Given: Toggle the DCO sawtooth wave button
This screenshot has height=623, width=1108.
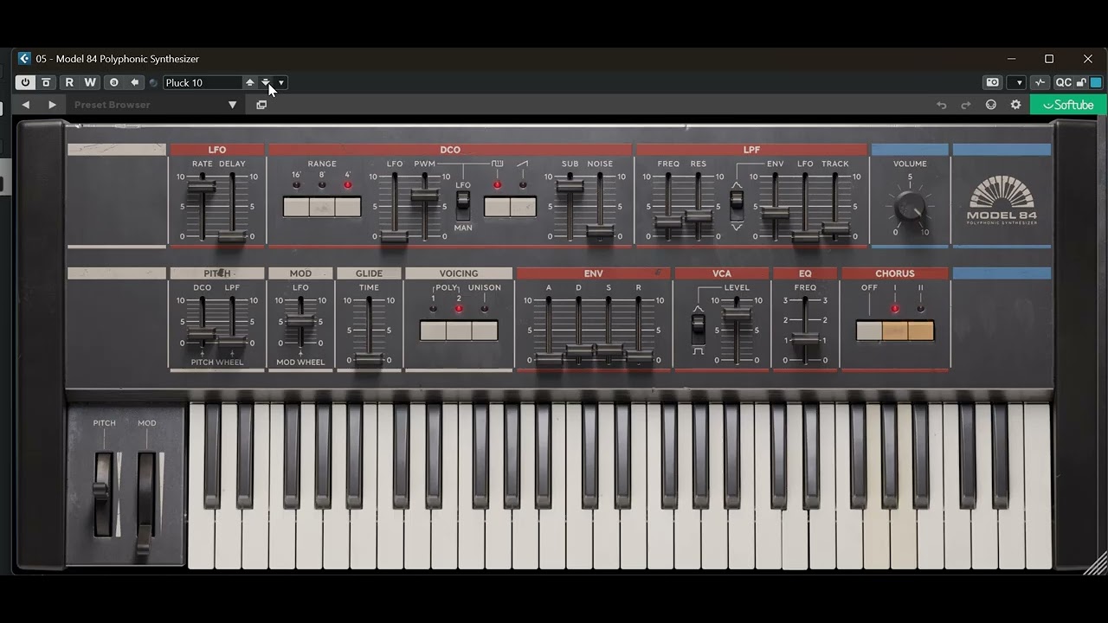Looking at the screenshot, I should (x=523, y=207).
